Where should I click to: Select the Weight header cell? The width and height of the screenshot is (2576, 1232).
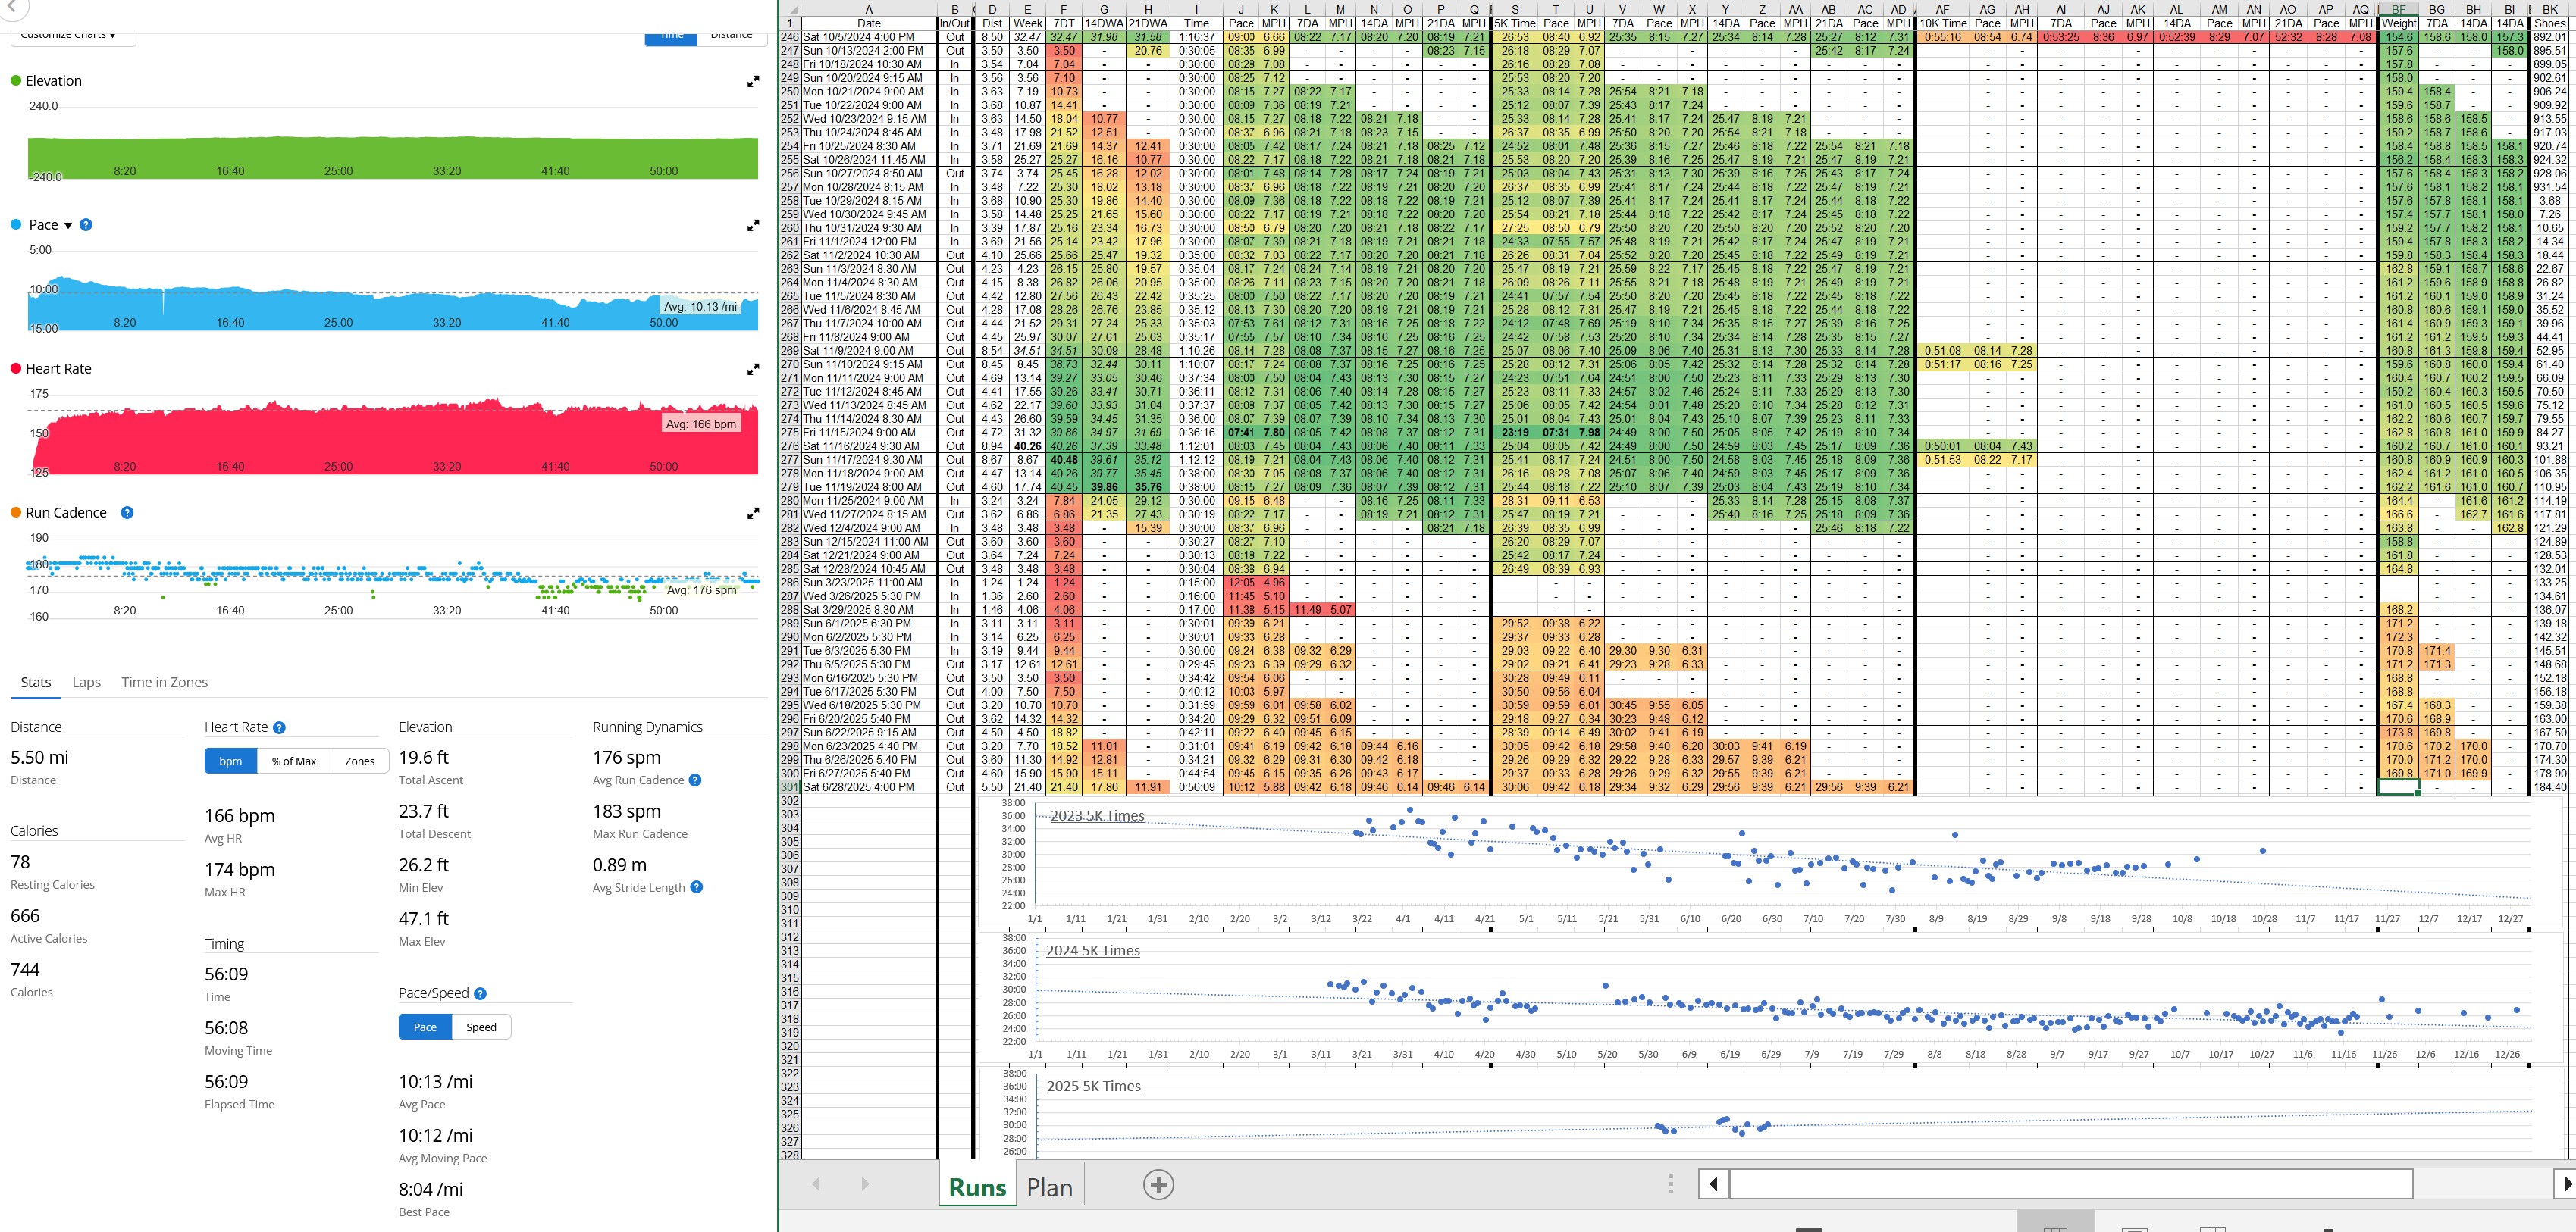click(x=2398, y=23)
